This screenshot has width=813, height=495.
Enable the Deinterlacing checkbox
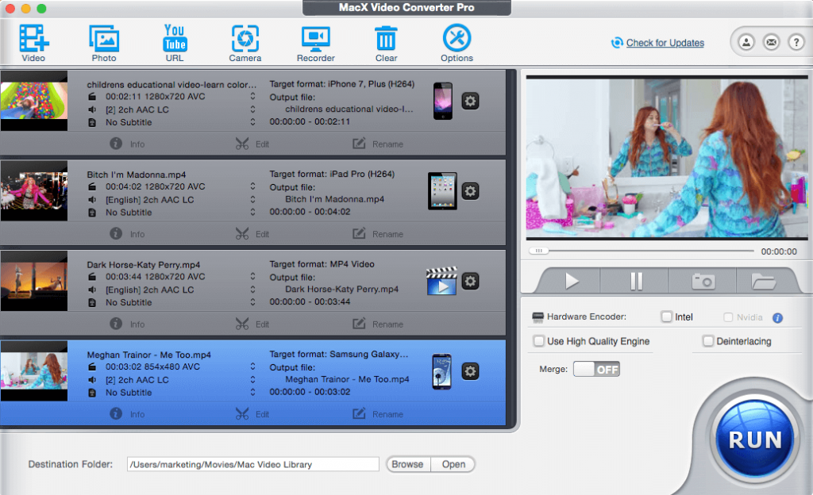tap(708, 341)
